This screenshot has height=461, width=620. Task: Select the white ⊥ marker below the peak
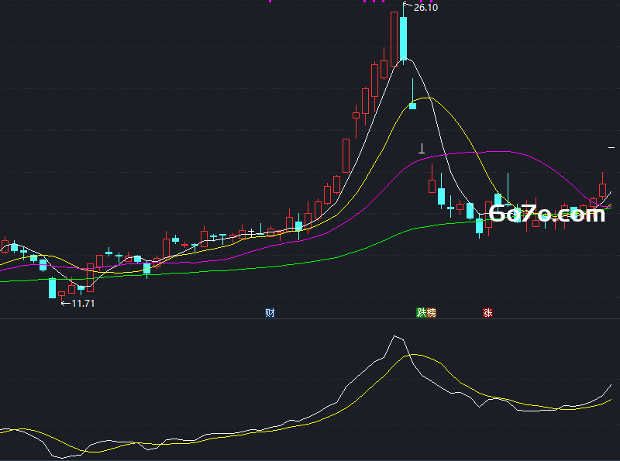tap(422, 149)
